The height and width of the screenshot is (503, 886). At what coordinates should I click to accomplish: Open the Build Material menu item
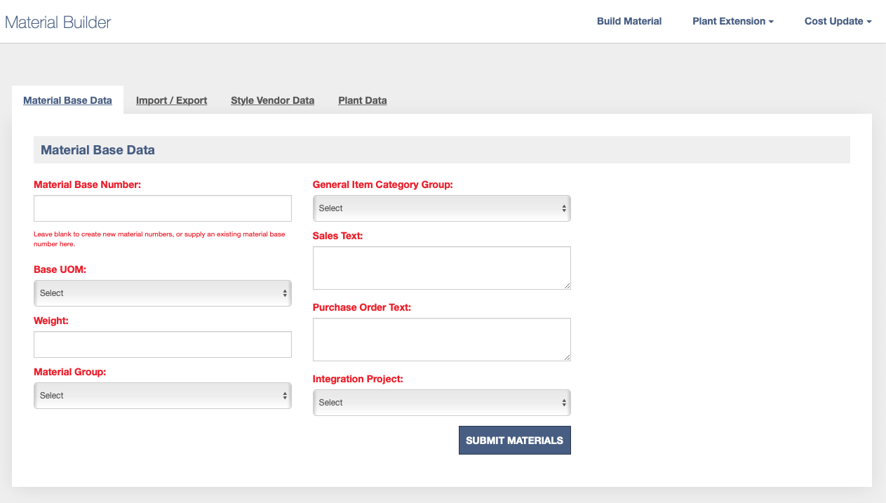tap(629, 21)
